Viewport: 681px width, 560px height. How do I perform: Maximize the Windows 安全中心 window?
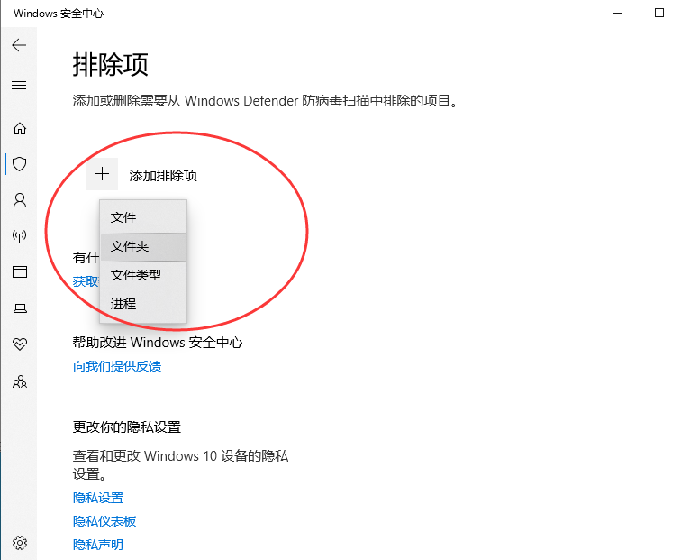click(659, 13)
